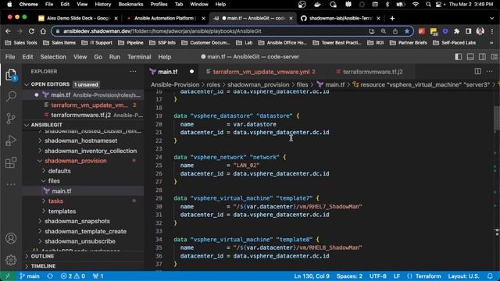
Task: Open the Explorer view in activity bar
Action: coord(11,75)
